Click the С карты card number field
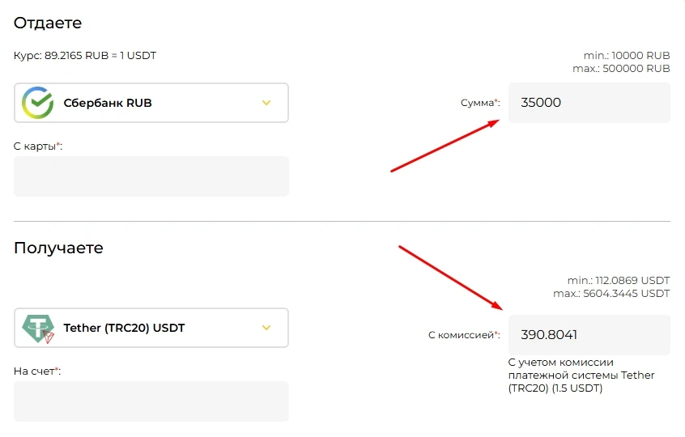 pyautogui.click(x=151, y=176)
